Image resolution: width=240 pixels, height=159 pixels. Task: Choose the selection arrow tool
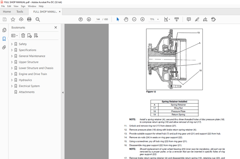tap(118, 19)
